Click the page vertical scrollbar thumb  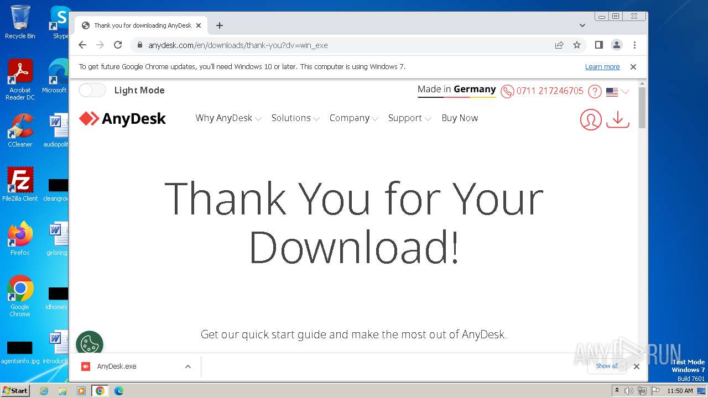click(x=642, y=107)
